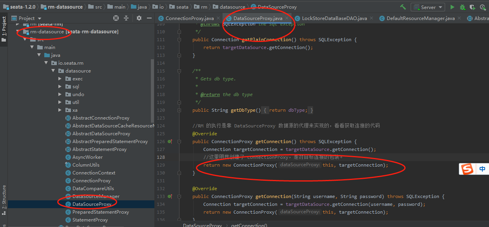489x227 pixels.
Task: Collapse the datasource package in tree
Action: [53, 71]
